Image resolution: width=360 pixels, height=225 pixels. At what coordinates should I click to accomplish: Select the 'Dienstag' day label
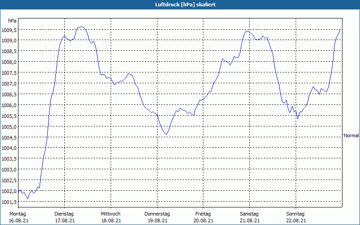[x=64, y=214]
